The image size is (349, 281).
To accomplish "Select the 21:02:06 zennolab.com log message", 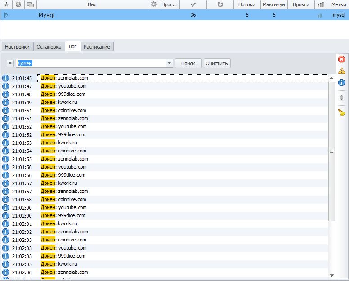I will click(x=64, y=272).
